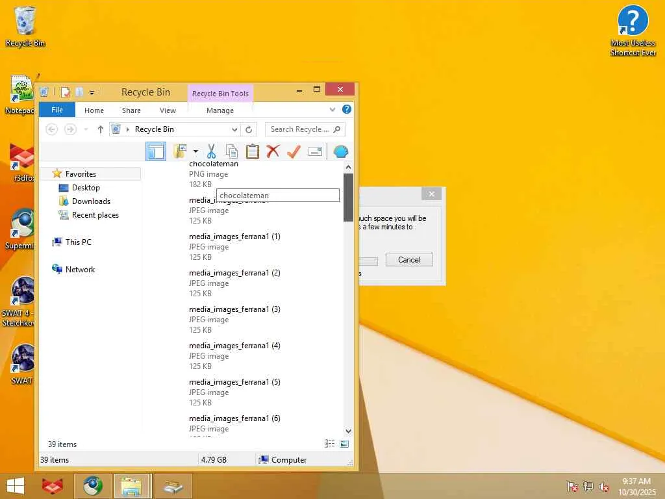Open the dropdown arrow beside folder icon
Image resolution: width=665 pixels, height=499 pixels.
[195, 151]
